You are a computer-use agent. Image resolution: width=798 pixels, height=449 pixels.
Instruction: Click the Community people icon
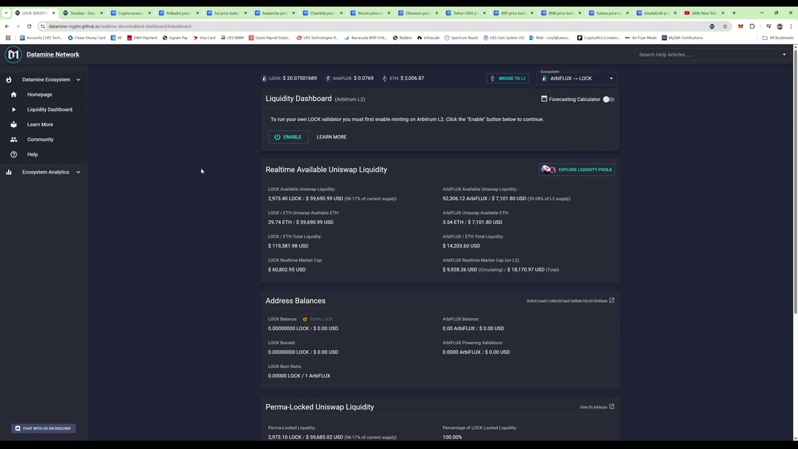tap(14, 140)
